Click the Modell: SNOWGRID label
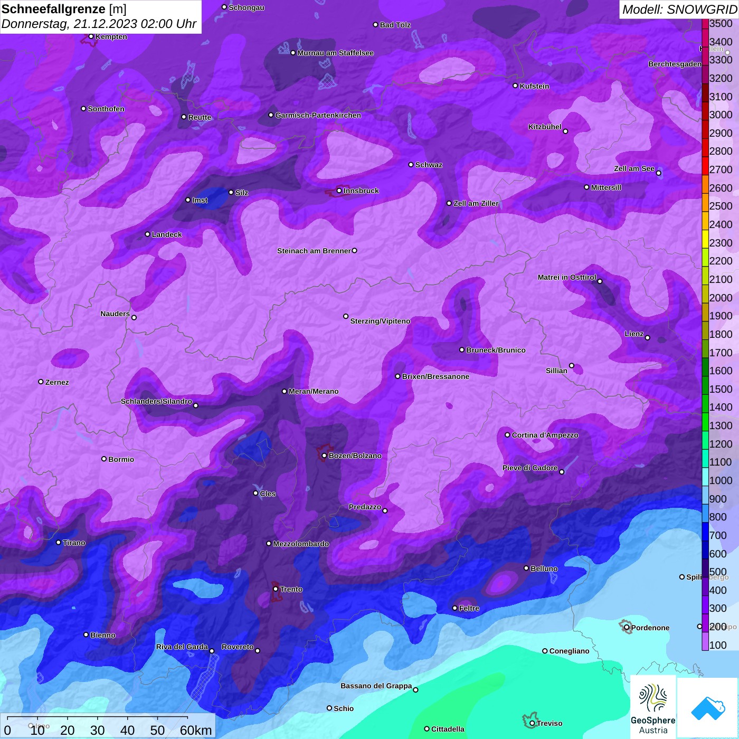This screenshot has height=739, width=739. pos(679,10)
